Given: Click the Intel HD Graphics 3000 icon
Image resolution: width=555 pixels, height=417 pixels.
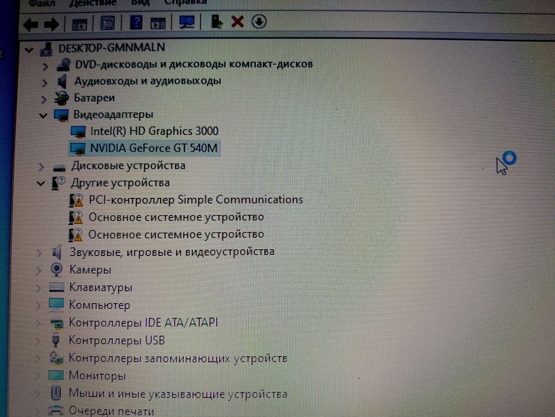Looking at the screenshot, I should coord(79,132).
